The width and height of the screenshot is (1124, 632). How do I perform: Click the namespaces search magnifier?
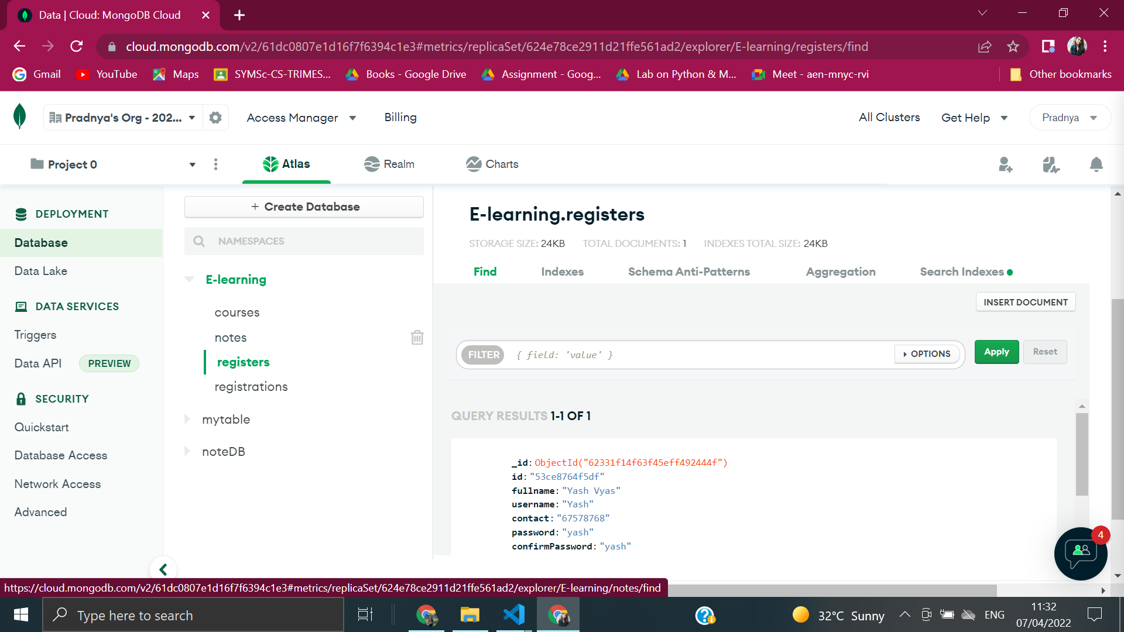click(x=199, y=241)
